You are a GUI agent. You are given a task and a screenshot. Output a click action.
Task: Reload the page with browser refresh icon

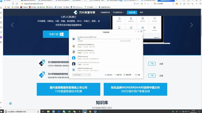(x=13, y=4)
